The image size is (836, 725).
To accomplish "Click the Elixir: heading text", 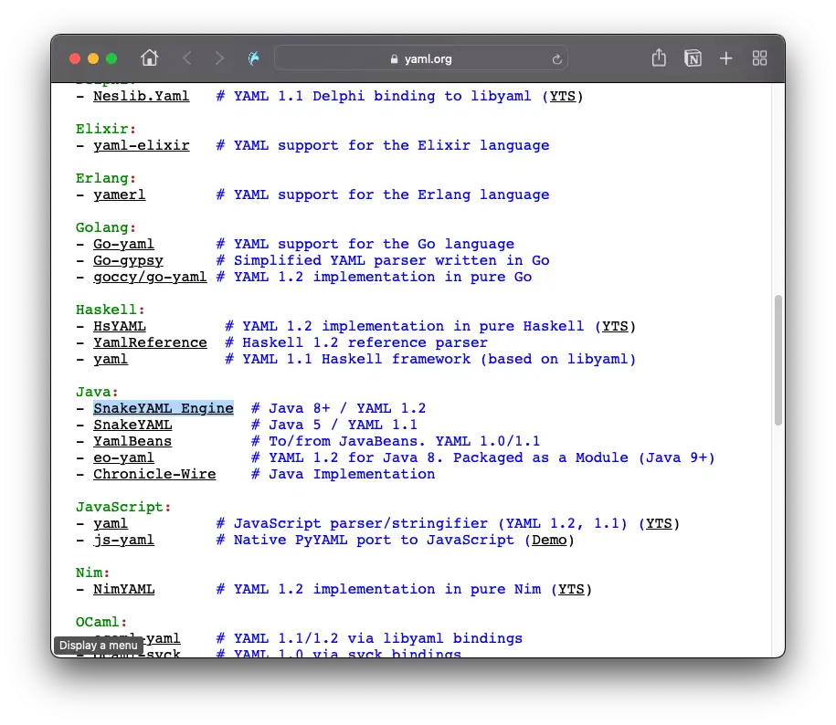I will (x=106, y=129).
